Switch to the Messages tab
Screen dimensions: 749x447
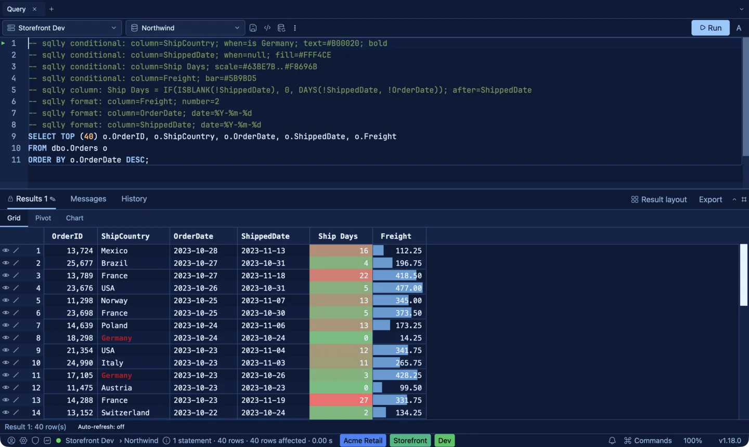tap(88, 199)
